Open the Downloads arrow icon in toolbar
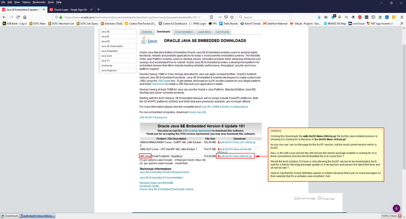This screenshot has width=406, height=219. (x=319, y=17)
